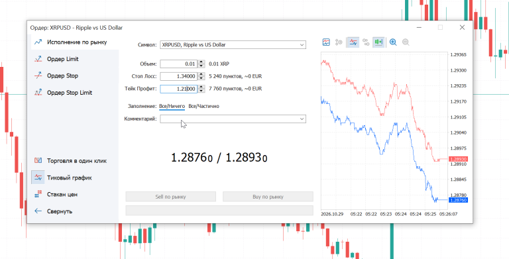Click the blue 1.28760 bid price tag
The height and width of the screenshot is (259, 509).
(x=458, y=200)
